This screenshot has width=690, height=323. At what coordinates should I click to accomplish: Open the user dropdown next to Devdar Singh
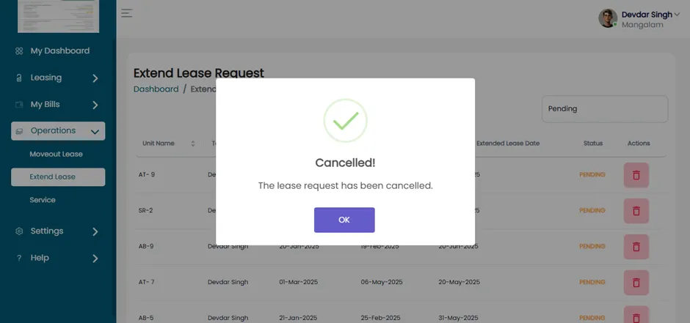click(676, 15)
